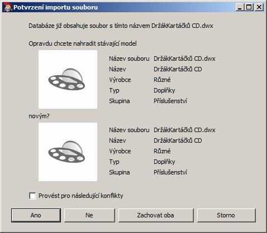Viewport: 267px width, 233px height.
Task: Click the new model's Typ value Doplňky
Action: pos(164,162)
